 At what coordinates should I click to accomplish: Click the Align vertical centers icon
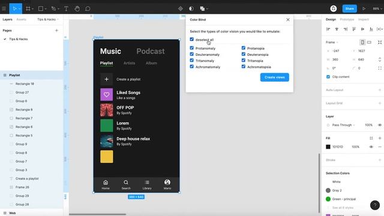coord(362,29)
